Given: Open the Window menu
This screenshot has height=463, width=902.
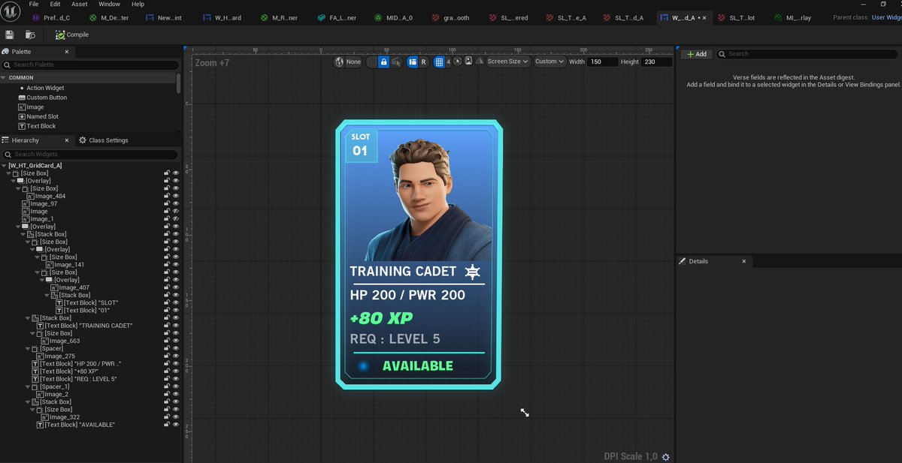Looking at the screenshot, I should coord(109,4).
